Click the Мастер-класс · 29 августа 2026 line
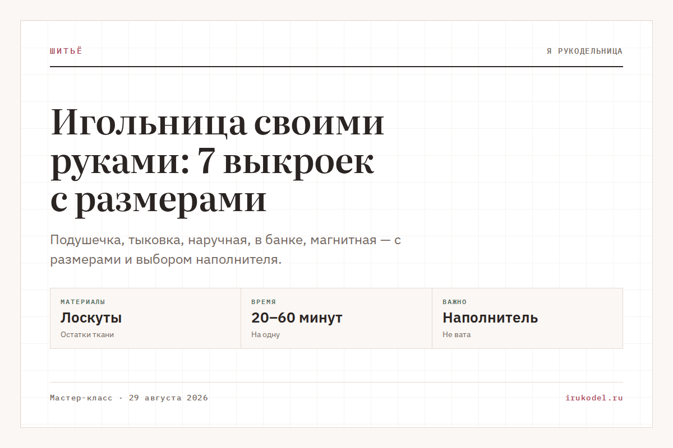 tap(129, 398)
